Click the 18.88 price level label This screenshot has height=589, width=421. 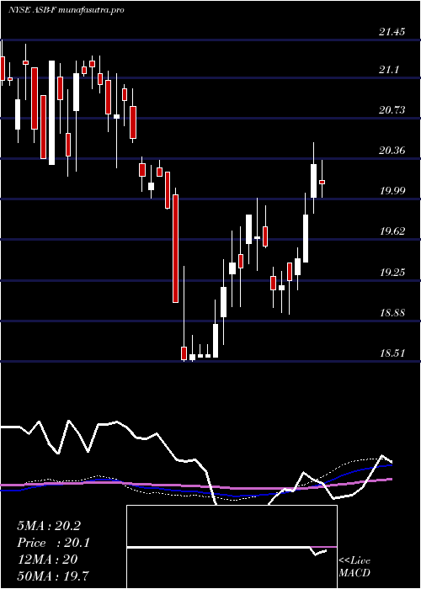(x=392, y=313)
